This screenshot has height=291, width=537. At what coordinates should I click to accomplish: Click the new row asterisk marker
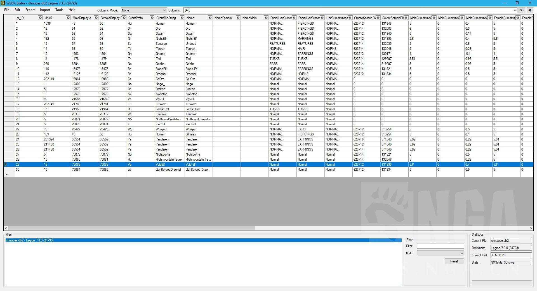(x=7, y=175)
